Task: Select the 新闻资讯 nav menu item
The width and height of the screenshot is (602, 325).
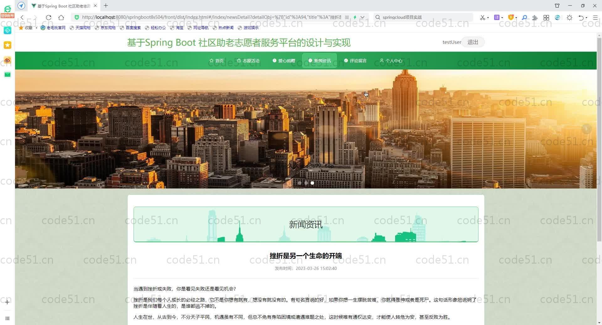Action: [319, 61]
